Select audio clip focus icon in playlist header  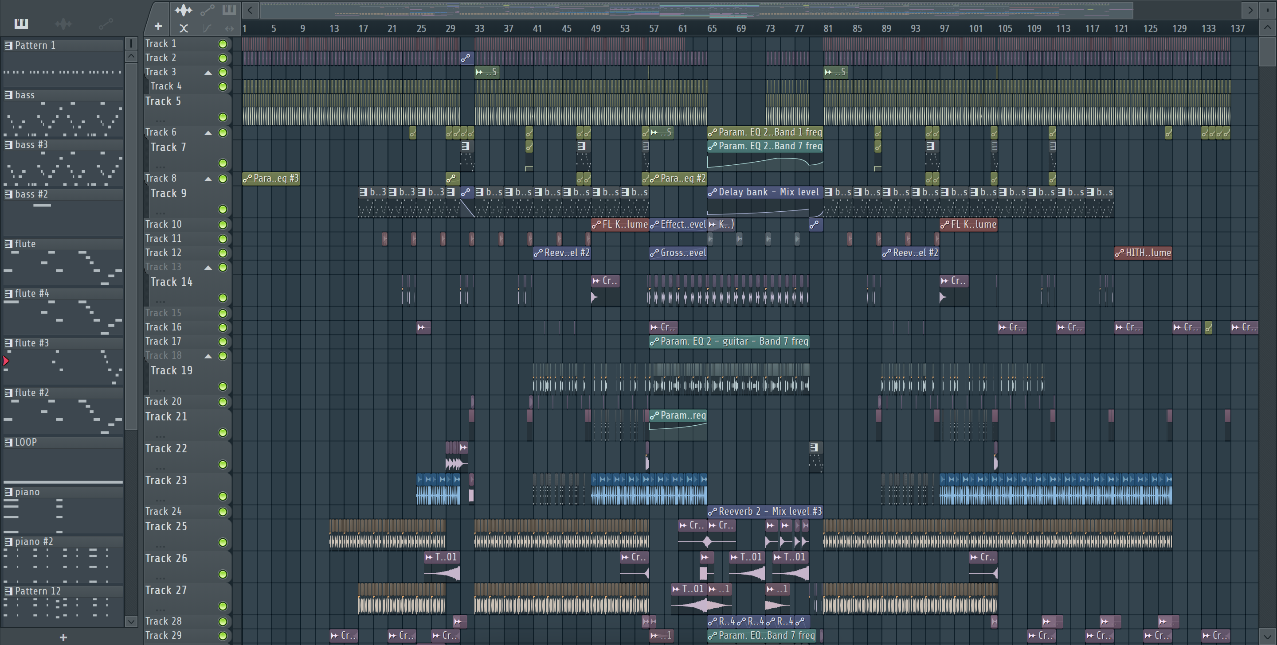[x=184, y=9]
